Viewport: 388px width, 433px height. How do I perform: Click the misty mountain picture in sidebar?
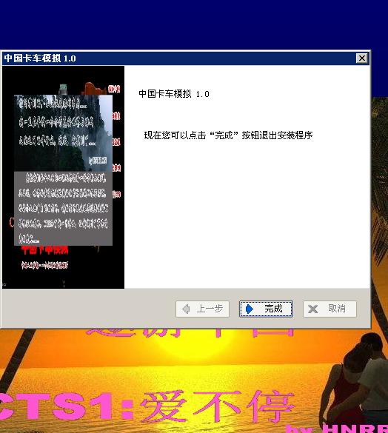click(x=63, y=132)
